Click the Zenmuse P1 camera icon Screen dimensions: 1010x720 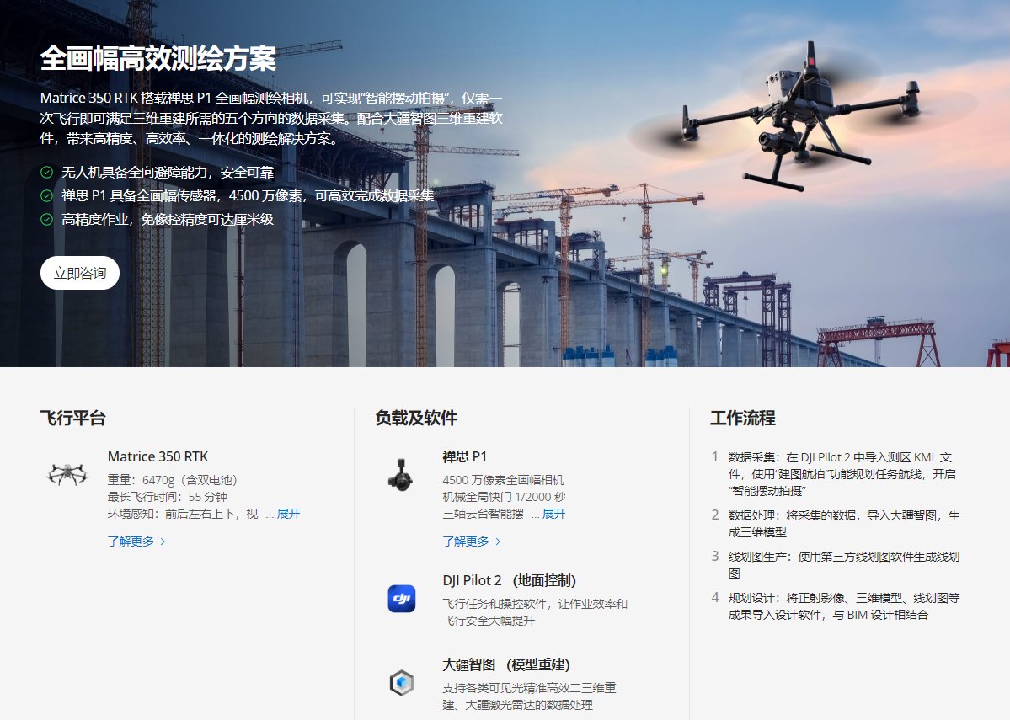click(401, 474)
